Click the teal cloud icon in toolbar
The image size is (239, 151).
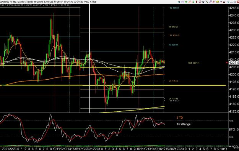[179, 2]
